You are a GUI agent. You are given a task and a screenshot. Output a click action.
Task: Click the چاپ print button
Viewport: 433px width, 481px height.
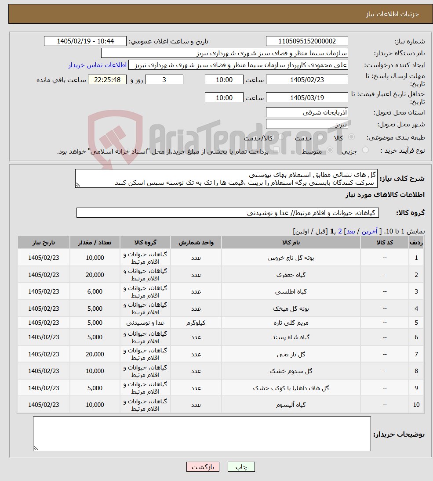pos(241,467)
